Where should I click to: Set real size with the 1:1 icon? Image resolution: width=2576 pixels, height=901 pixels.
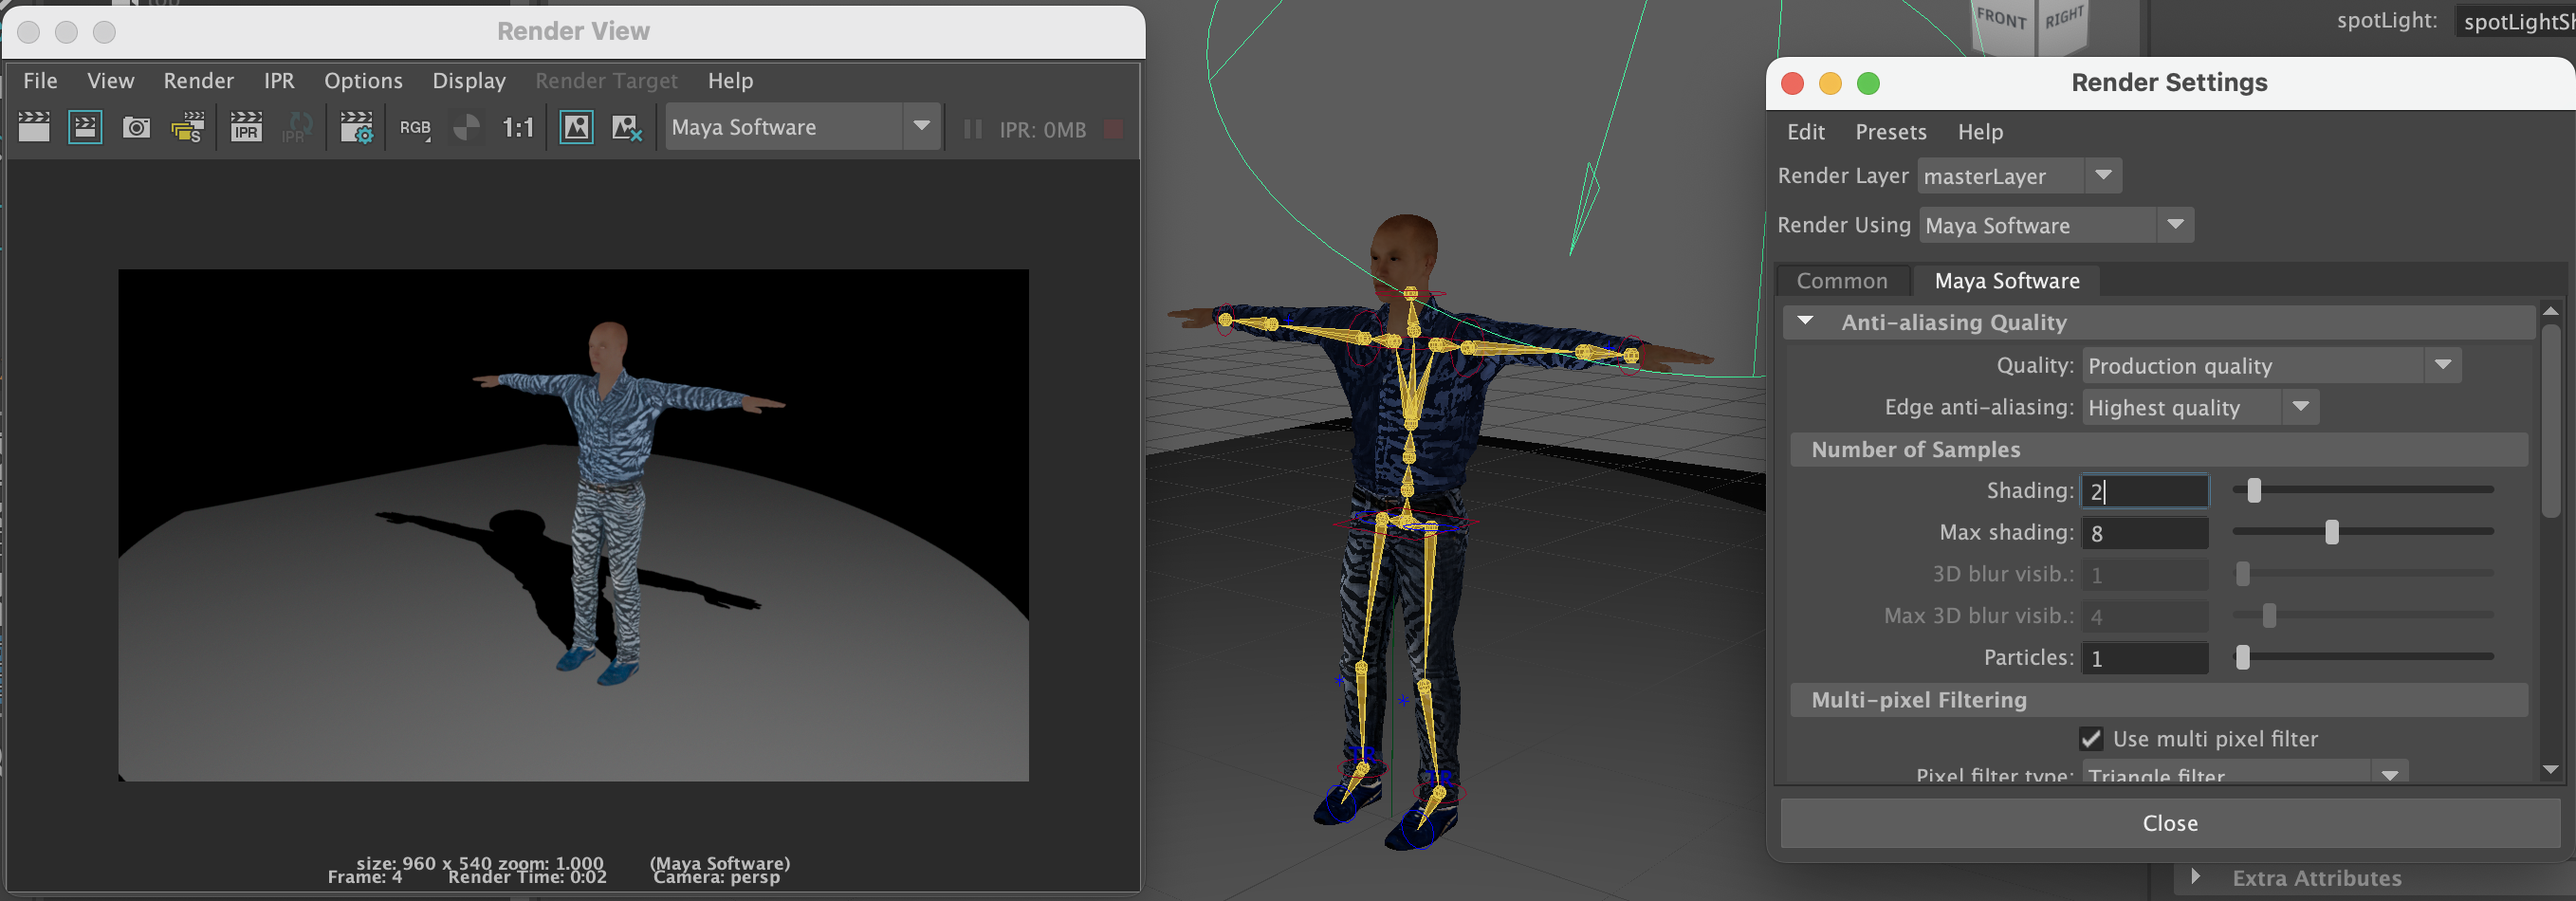tap(517, 127)
